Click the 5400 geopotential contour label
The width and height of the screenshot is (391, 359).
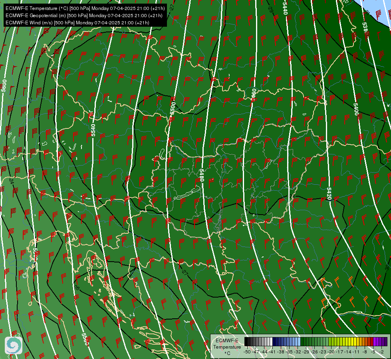point(356,109)
